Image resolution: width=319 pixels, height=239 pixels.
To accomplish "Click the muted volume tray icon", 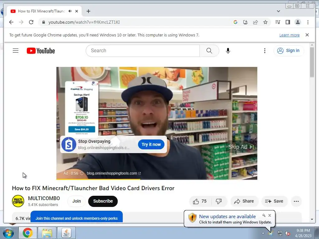I will click(288, 233).
